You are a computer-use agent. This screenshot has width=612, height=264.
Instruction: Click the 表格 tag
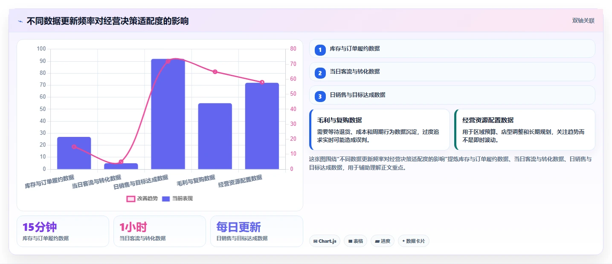coord(355,241)
